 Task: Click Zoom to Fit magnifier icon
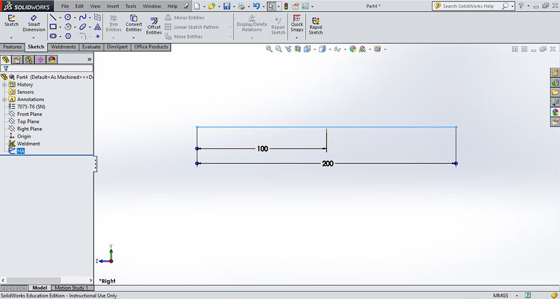coord(269,49)
